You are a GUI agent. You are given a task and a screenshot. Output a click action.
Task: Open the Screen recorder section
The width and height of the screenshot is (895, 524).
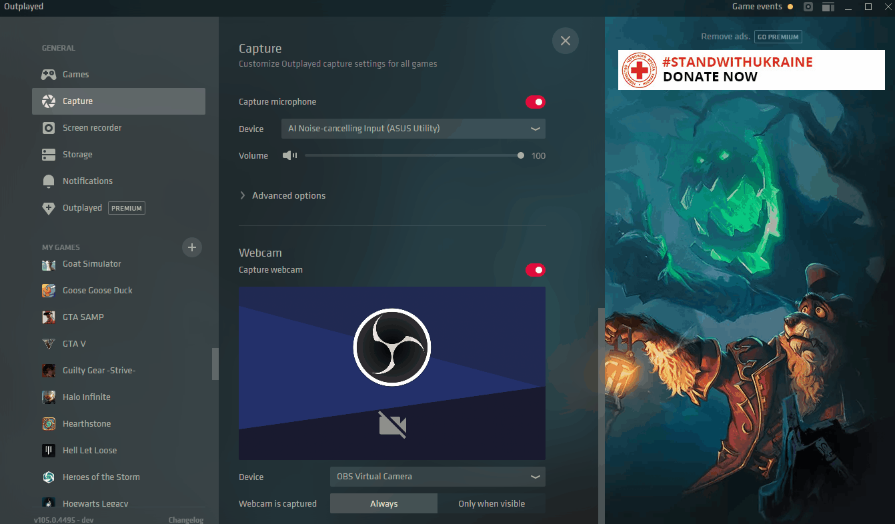coord(119,128)
